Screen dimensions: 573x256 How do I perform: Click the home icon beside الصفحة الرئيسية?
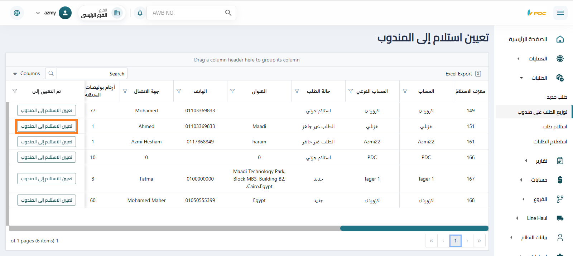click(x=560, y=39)
